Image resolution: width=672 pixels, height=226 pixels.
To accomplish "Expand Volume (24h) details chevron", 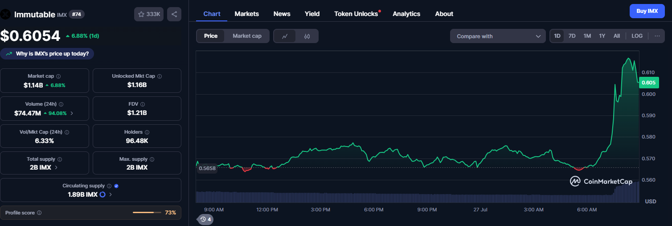I will click(72, 113).
